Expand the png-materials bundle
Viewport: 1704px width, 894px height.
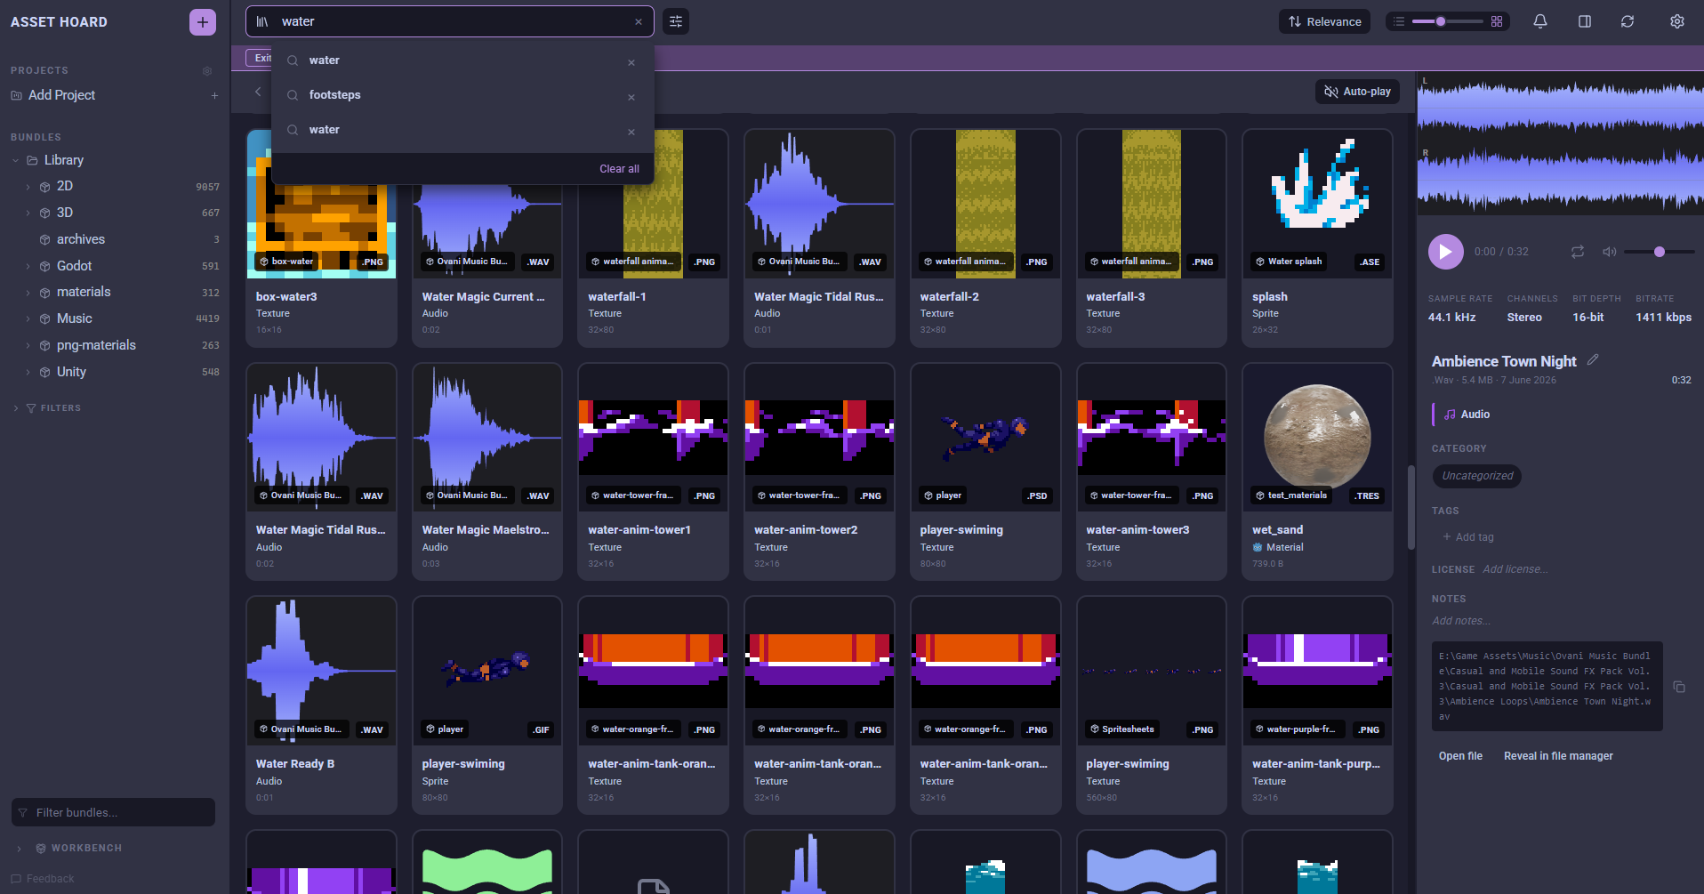pos(28,345)
